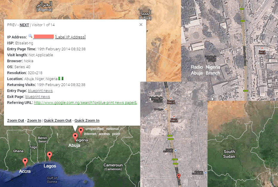The image size is (278, 187).
Task: Click the Zoom In link
Action: click(x=34, y=121)
